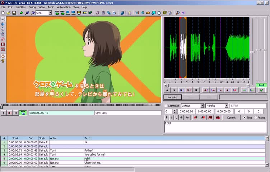Choose primary color with first AB button
270x172 pixels.
coord(196,118)
